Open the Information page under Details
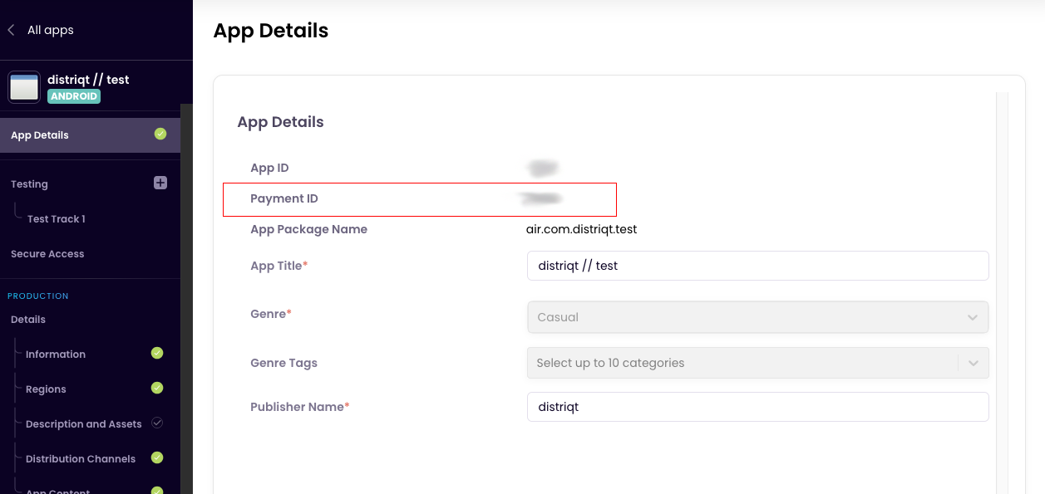Image resolution: width=1045 pixels, height=494 pixels. (56, 355)
